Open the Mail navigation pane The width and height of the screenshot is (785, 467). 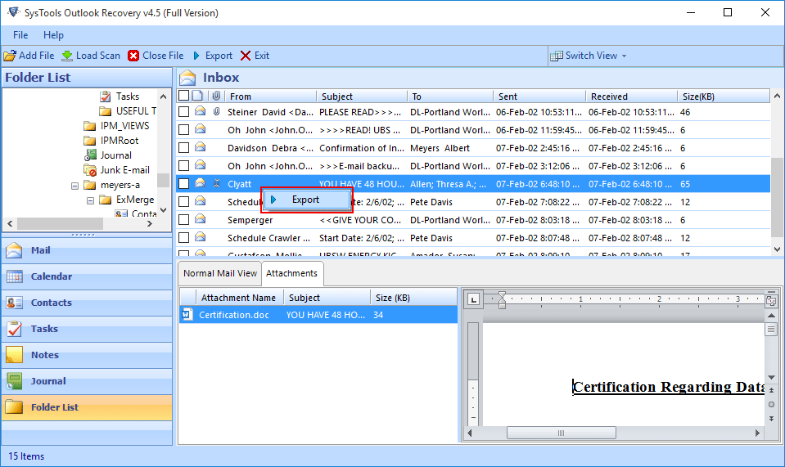click(x=87, y=250)
